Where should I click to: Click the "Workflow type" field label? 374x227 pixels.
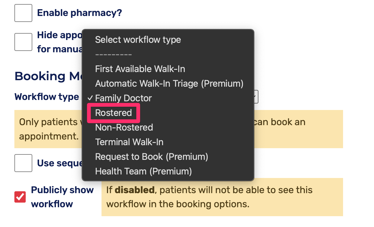[47, 97]
